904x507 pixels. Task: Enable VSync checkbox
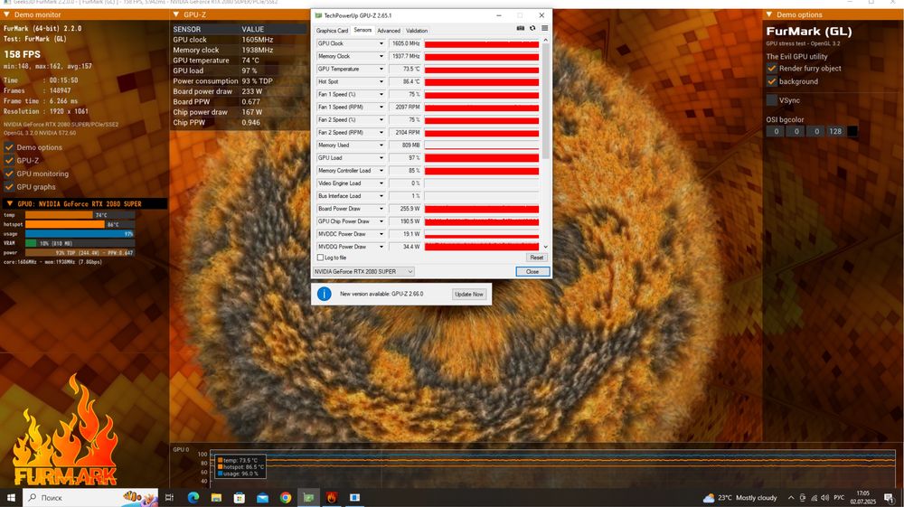(x=771, y=100)
